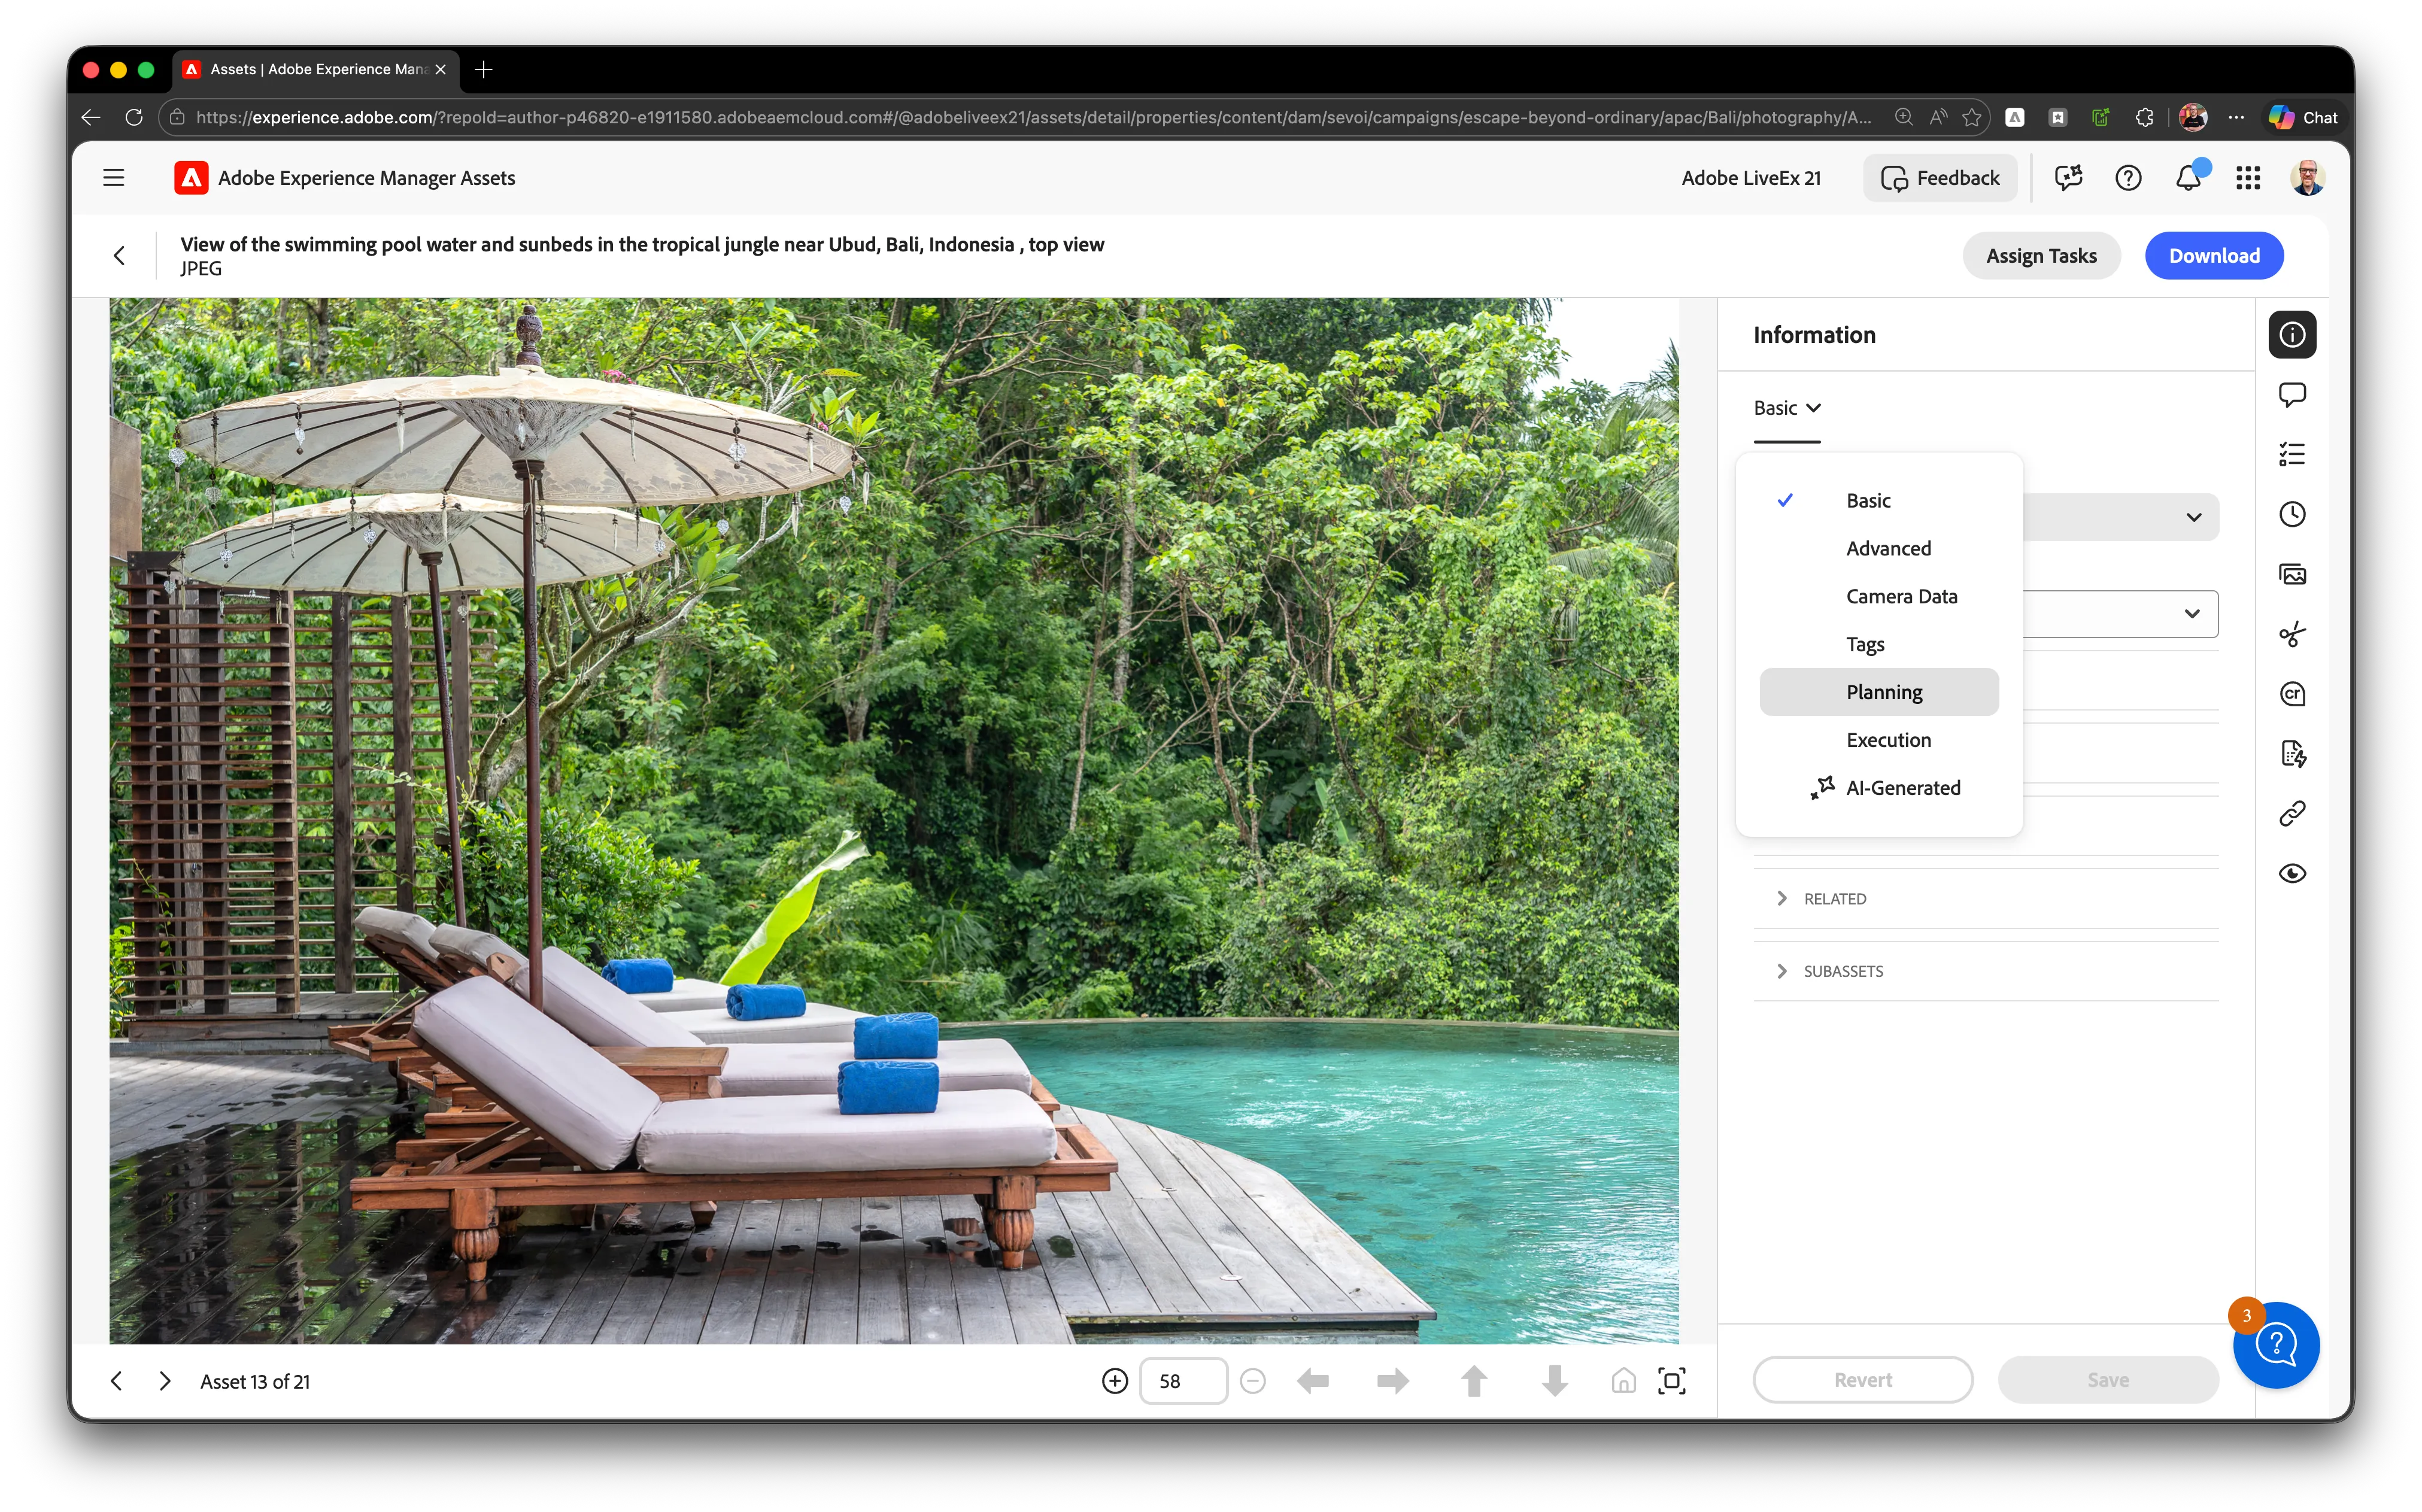The image size is (2422, 1512).
Task: Reset the view with home icon
Action: point(1623,1381)
